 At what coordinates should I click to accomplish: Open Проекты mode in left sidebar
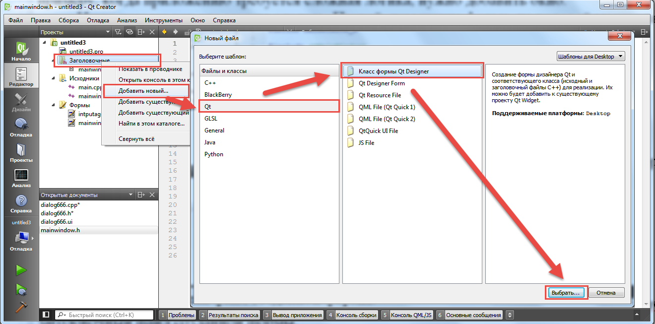[21, 153]
